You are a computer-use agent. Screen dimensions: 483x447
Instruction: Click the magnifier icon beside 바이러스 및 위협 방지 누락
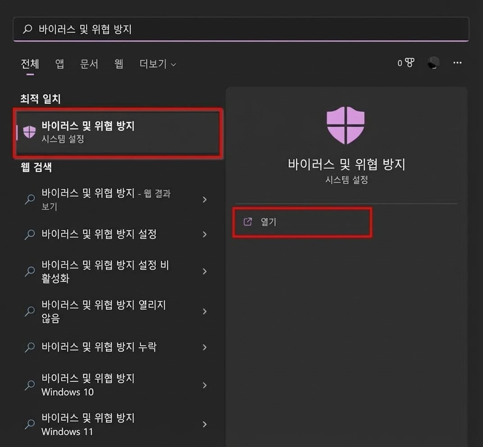click(29, 347)
